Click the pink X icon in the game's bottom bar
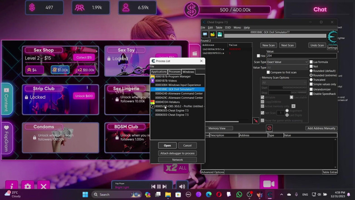 [44, 186]
